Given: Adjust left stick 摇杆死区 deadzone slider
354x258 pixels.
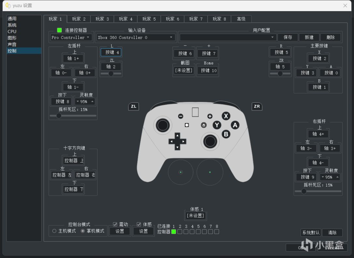Looking at the screenshot, I should click(x=73, y=116).
